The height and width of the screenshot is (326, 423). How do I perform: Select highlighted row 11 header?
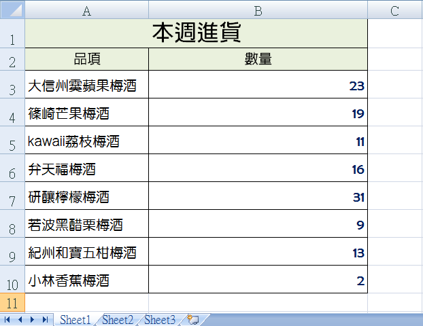pos(12,303)
